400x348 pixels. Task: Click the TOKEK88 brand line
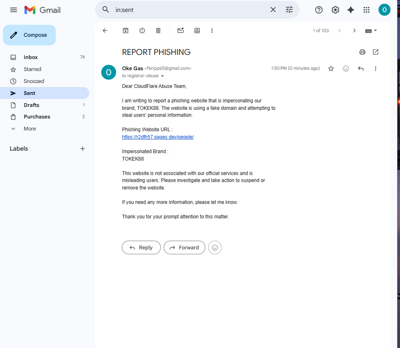coord(133,159)
